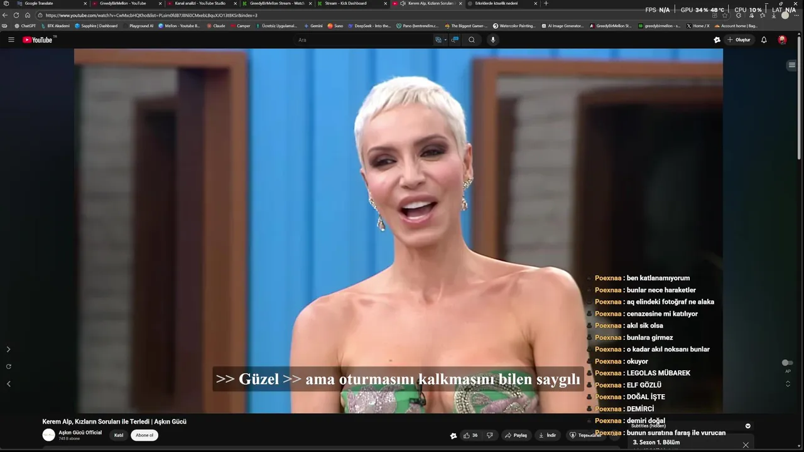Viewport: 804px width, 452px height.
Task: Click the Katıl join button
Action: 119,435
